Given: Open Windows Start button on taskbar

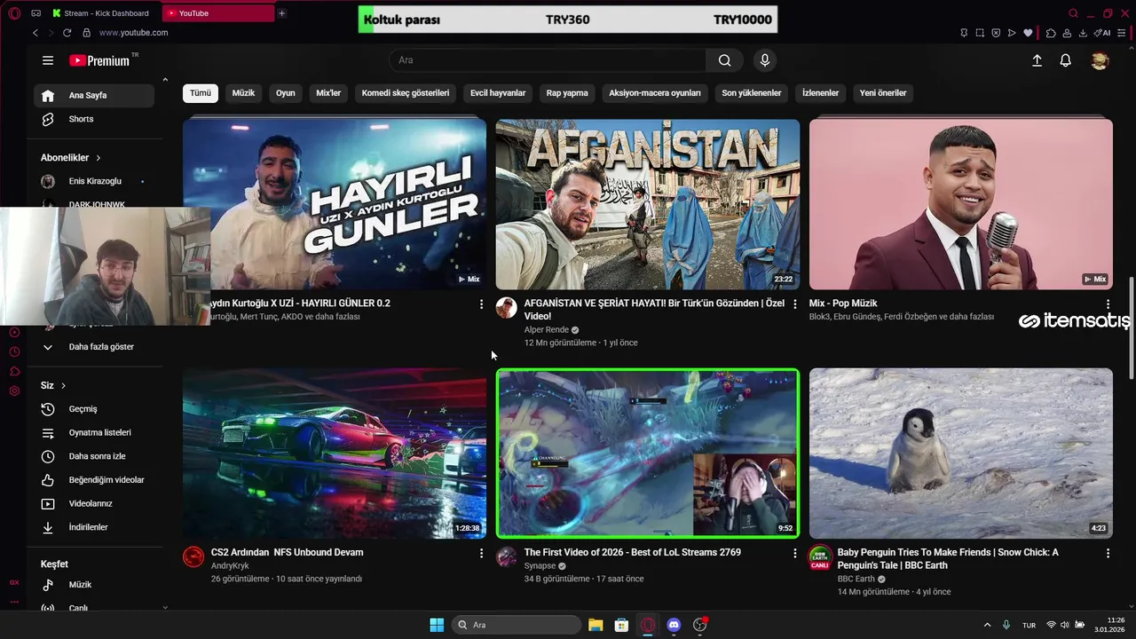Looking at the screenshot, I should click(x=437, y=625).
